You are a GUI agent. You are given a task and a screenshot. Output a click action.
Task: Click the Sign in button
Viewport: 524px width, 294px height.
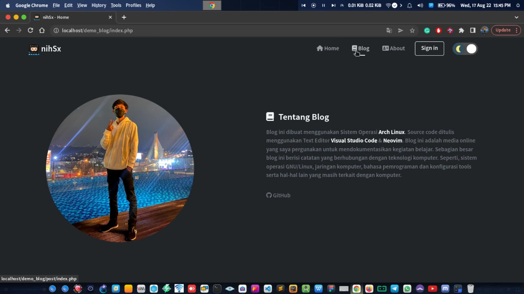tap(429, 48)
